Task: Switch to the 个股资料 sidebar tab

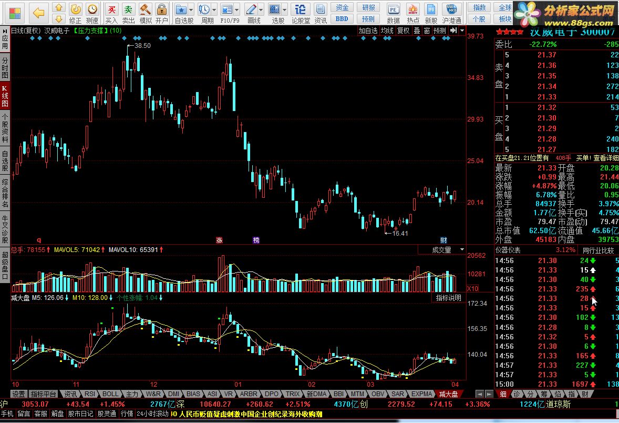Action: click(5, 128)
